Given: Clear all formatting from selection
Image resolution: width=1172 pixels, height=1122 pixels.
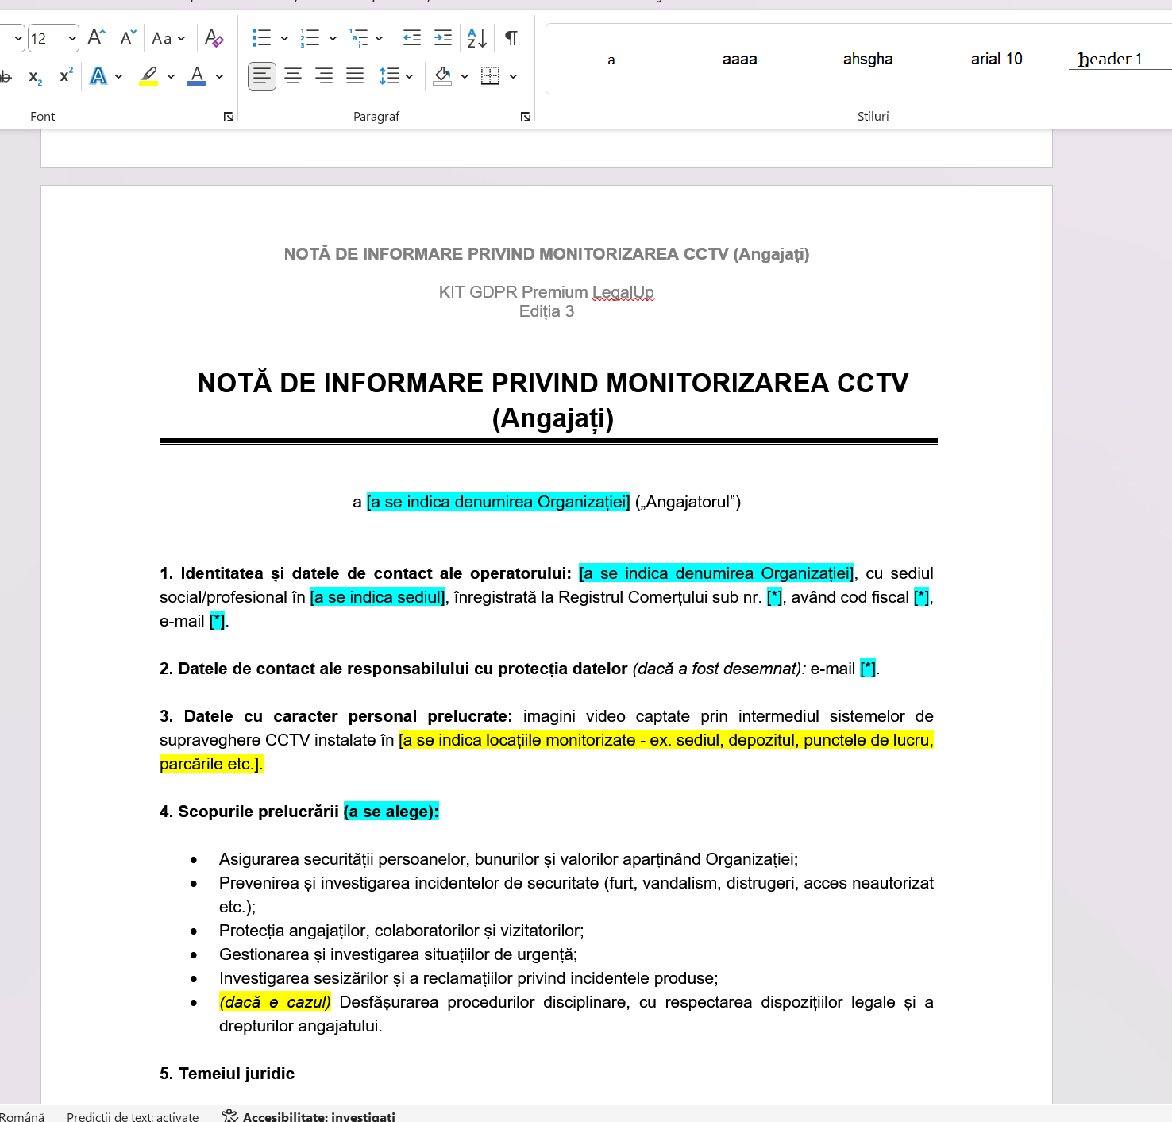Looking at the screenshot, I should (x=214, y=37).
